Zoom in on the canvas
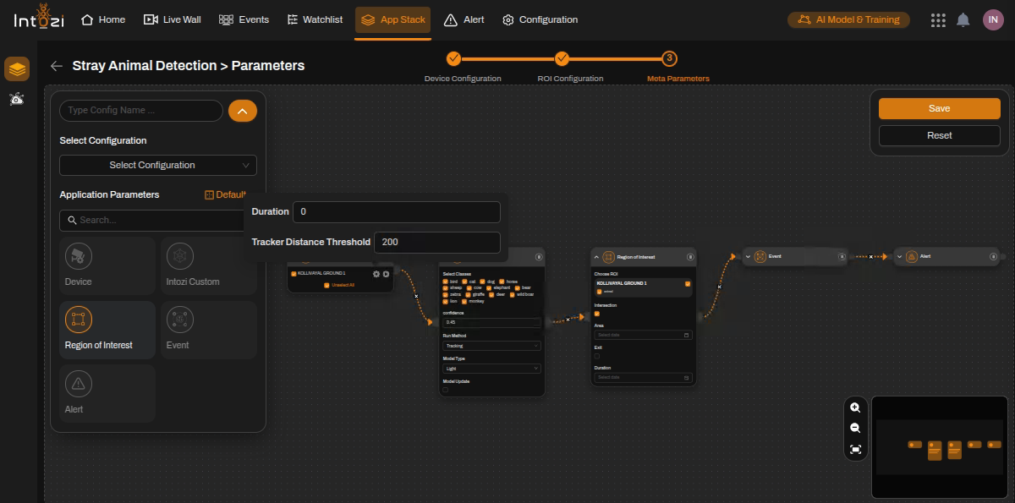Image resolution: width=1015 pixels, height=503 pixels. coord(855,407)
